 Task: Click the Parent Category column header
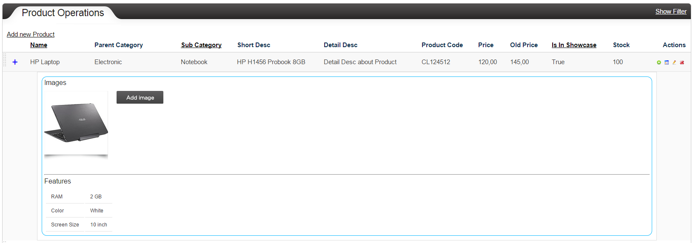119,45
